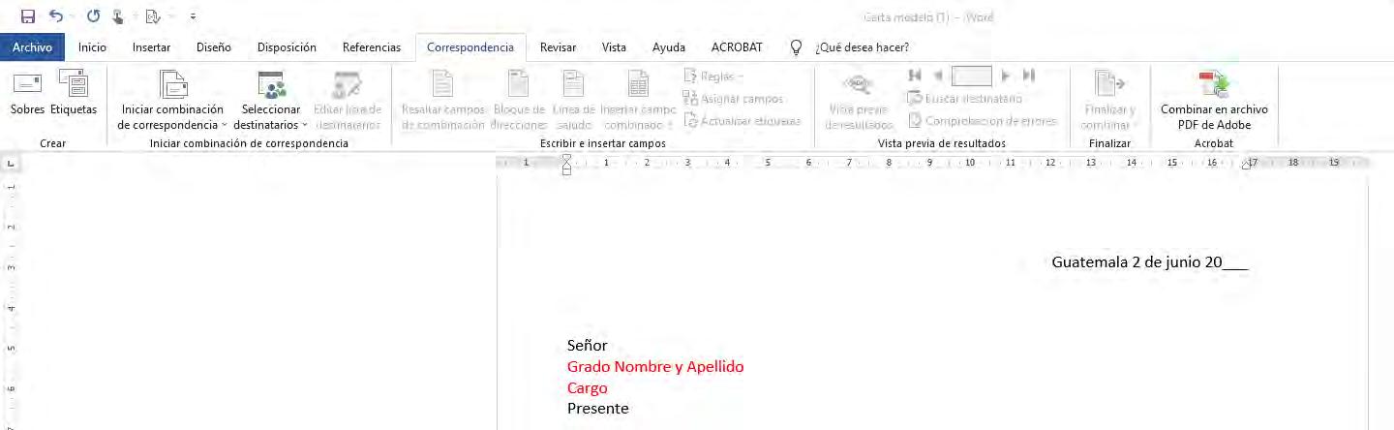Save the document with the floppy disk icon
Screen dimensions: 1394x430
click(27, 16)
